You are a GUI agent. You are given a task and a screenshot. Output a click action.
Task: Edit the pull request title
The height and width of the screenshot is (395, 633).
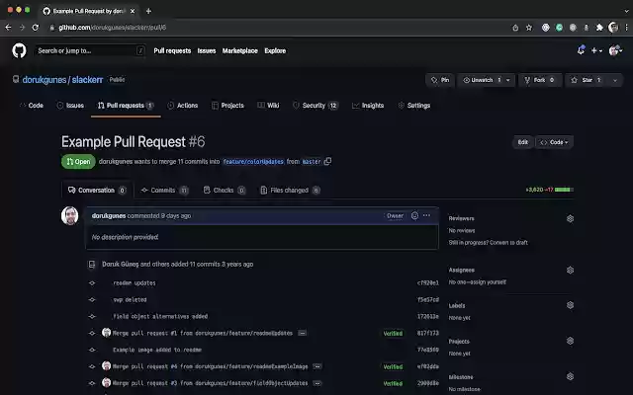[x=523, y=142]
